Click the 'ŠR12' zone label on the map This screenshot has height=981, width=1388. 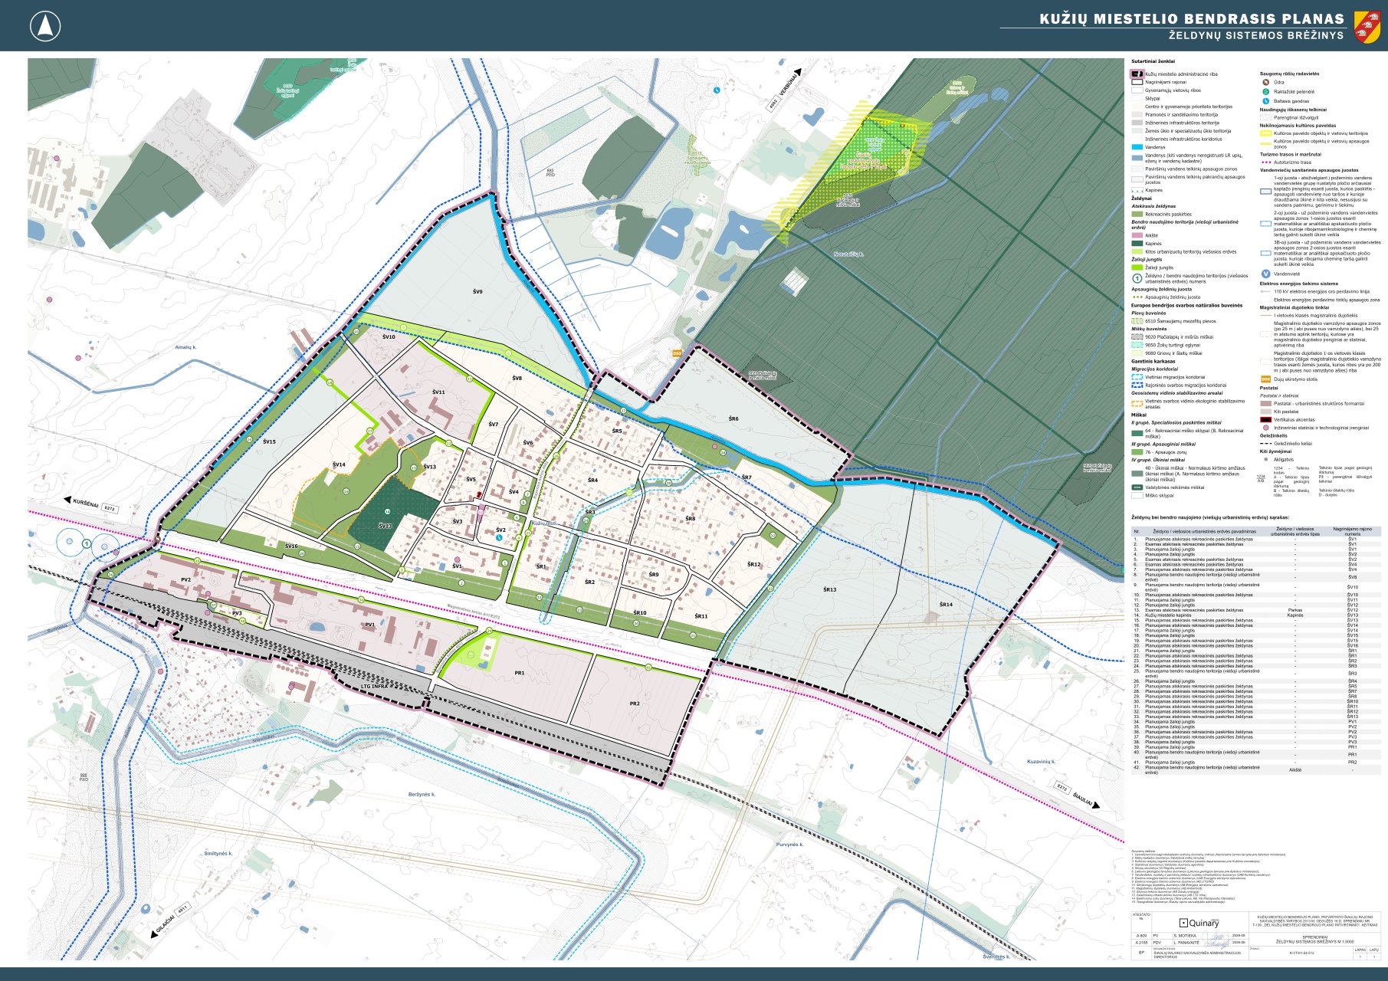tap(754, 564)
